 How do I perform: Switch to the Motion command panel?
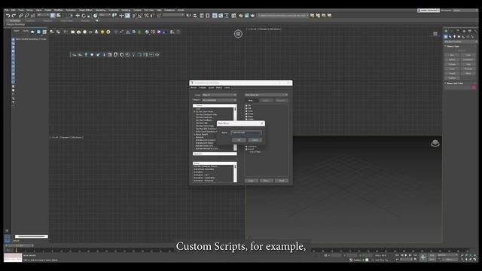[x=464, y=31]
